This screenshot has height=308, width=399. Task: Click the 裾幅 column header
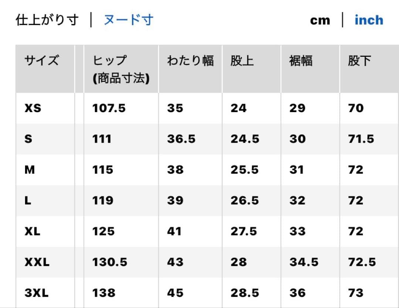coord(300,61)
